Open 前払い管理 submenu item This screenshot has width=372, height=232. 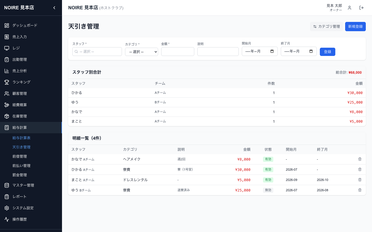21,166
